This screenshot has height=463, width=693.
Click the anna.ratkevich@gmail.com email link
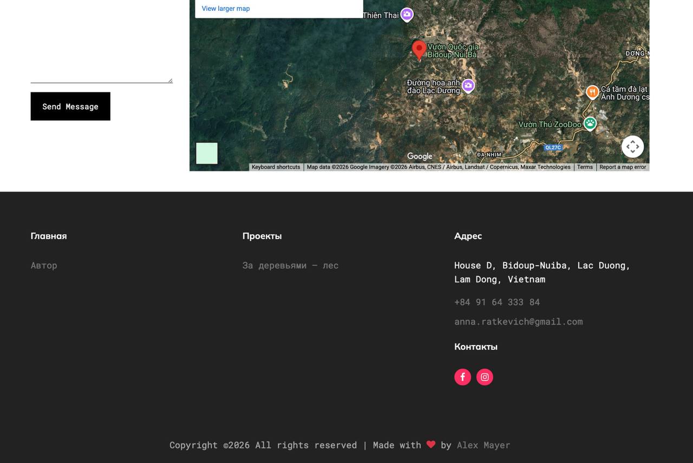click(x=519, y=321)
